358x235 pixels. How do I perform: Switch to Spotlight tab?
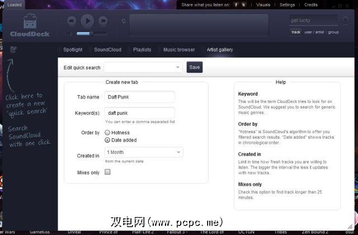(73, 50)
